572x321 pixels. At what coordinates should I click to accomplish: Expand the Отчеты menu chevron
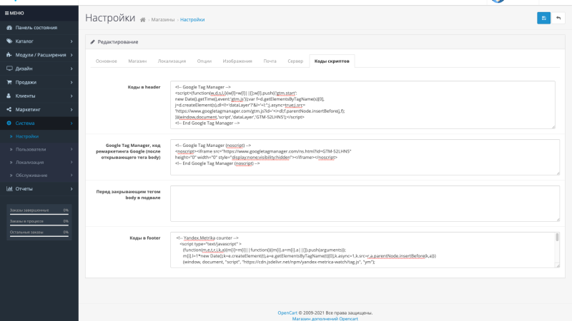pyautogui.click(x=71, y=189)
